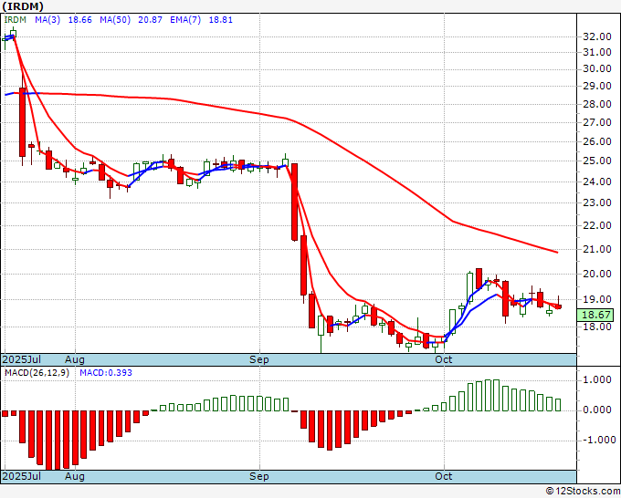Click the 24.00 price axis label
Screen dimensions: 621x498
click(597, 182)
